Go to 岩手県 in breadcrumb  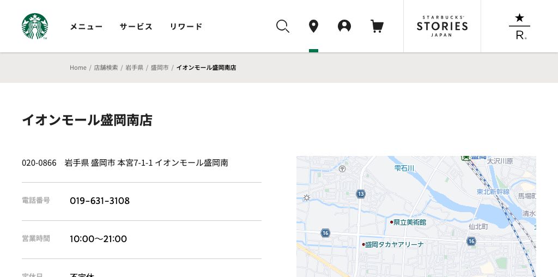click(134, 68)
